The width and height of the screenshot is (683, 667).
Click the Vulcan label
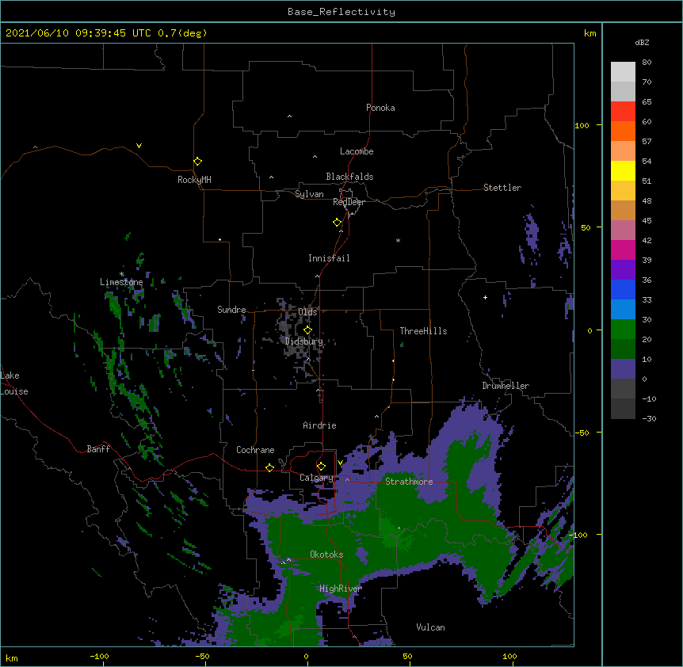point(430,627)
